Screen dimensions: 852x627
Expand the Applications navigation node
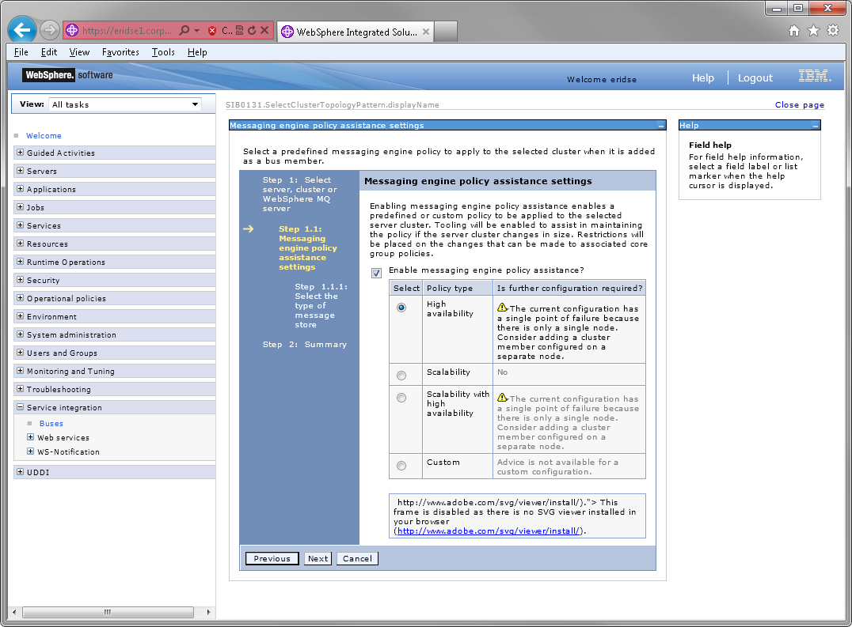click(x=20, y=189)
